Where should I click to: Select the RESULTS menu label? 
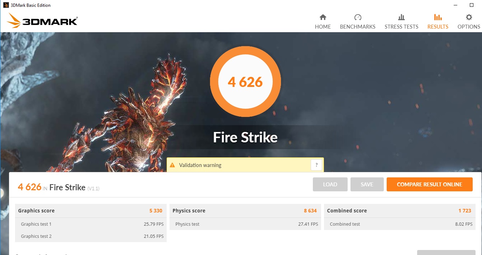[x=438, y=27]
